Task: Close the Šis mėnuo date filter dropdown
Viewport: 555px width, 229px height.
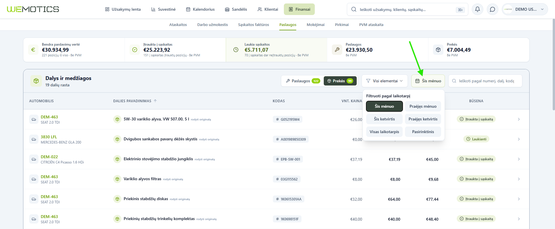Action: pos(428,81)
